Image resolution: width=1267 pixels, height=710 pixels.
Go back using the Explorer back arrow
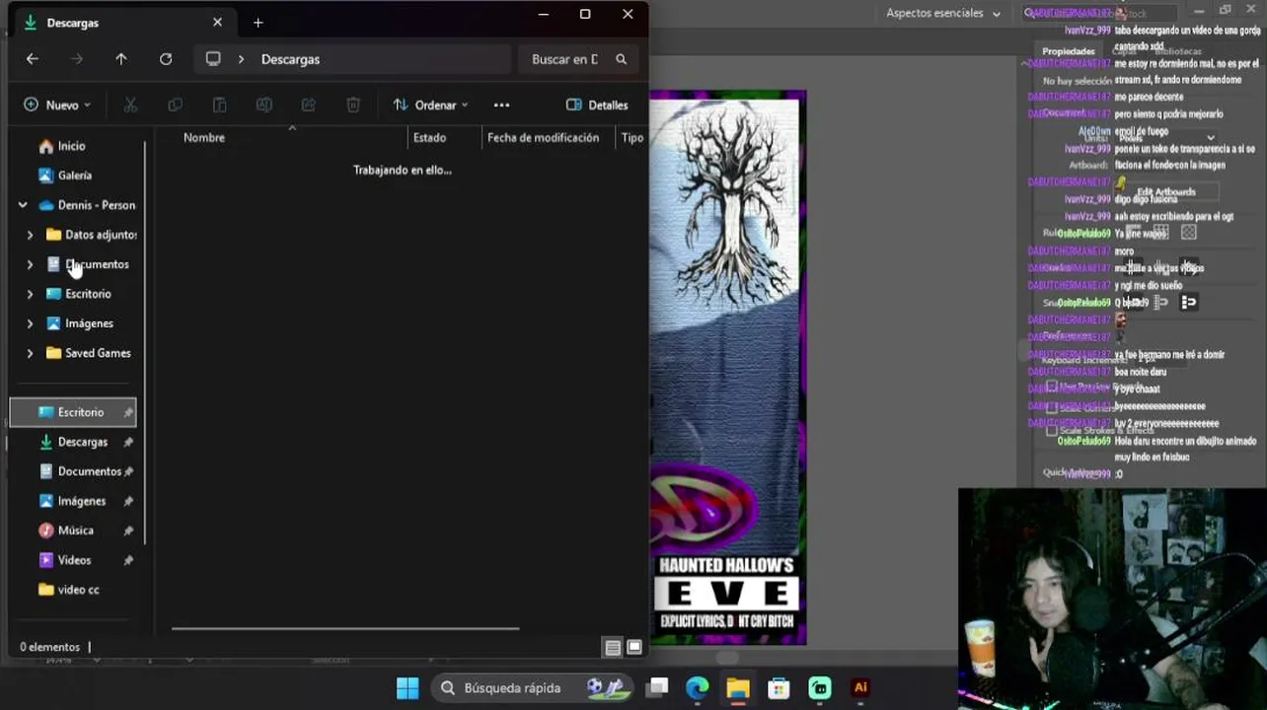[33, 59]
